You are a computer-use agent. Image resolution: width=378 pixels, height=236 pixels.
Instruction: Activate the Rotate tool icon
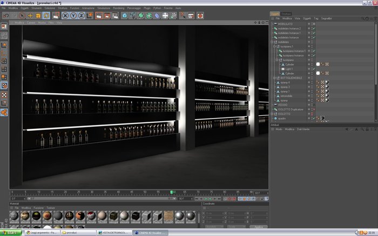46,16
